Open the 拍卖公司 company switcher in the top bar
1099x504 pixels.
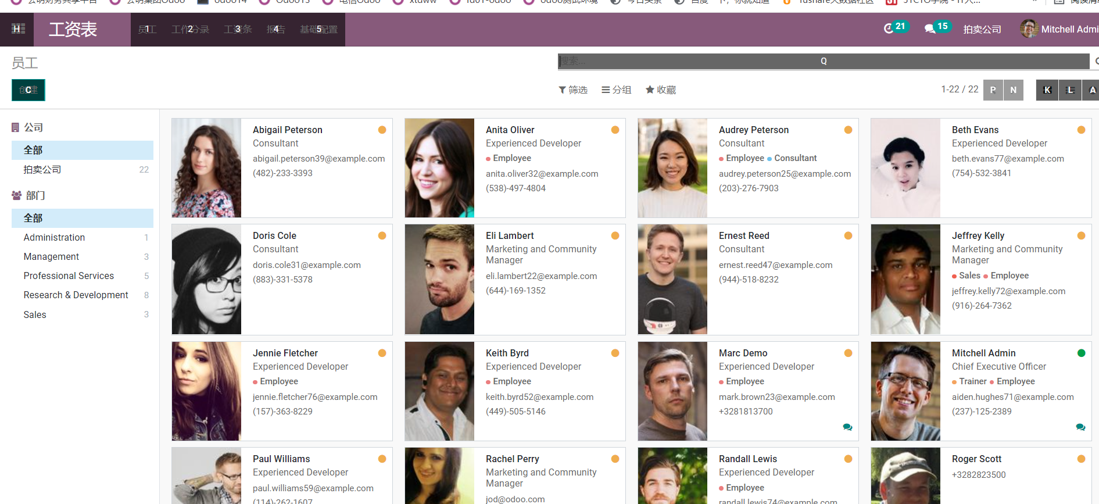click(x=982, y=29)
